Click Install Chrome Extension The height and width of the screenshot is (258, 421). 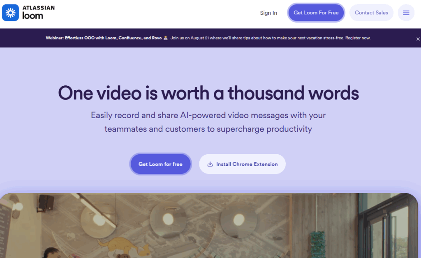pyautogui.click(x=242, y=164)
